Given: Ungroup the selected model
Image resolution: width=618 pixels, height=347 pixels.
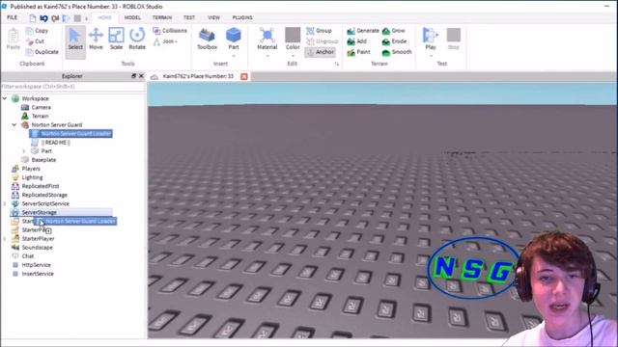Looking at the screenshot, I should (x=323, y=40).
